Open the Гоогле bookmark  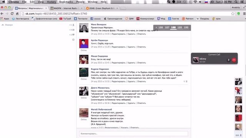(173, 19)
